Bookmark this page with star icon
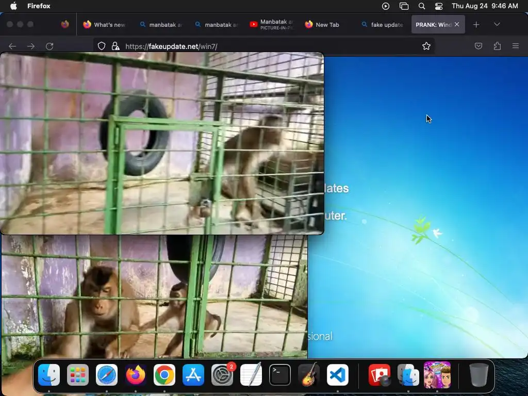Screen dimensions: 528x396 pyautogui.click(x=426, y=46)
